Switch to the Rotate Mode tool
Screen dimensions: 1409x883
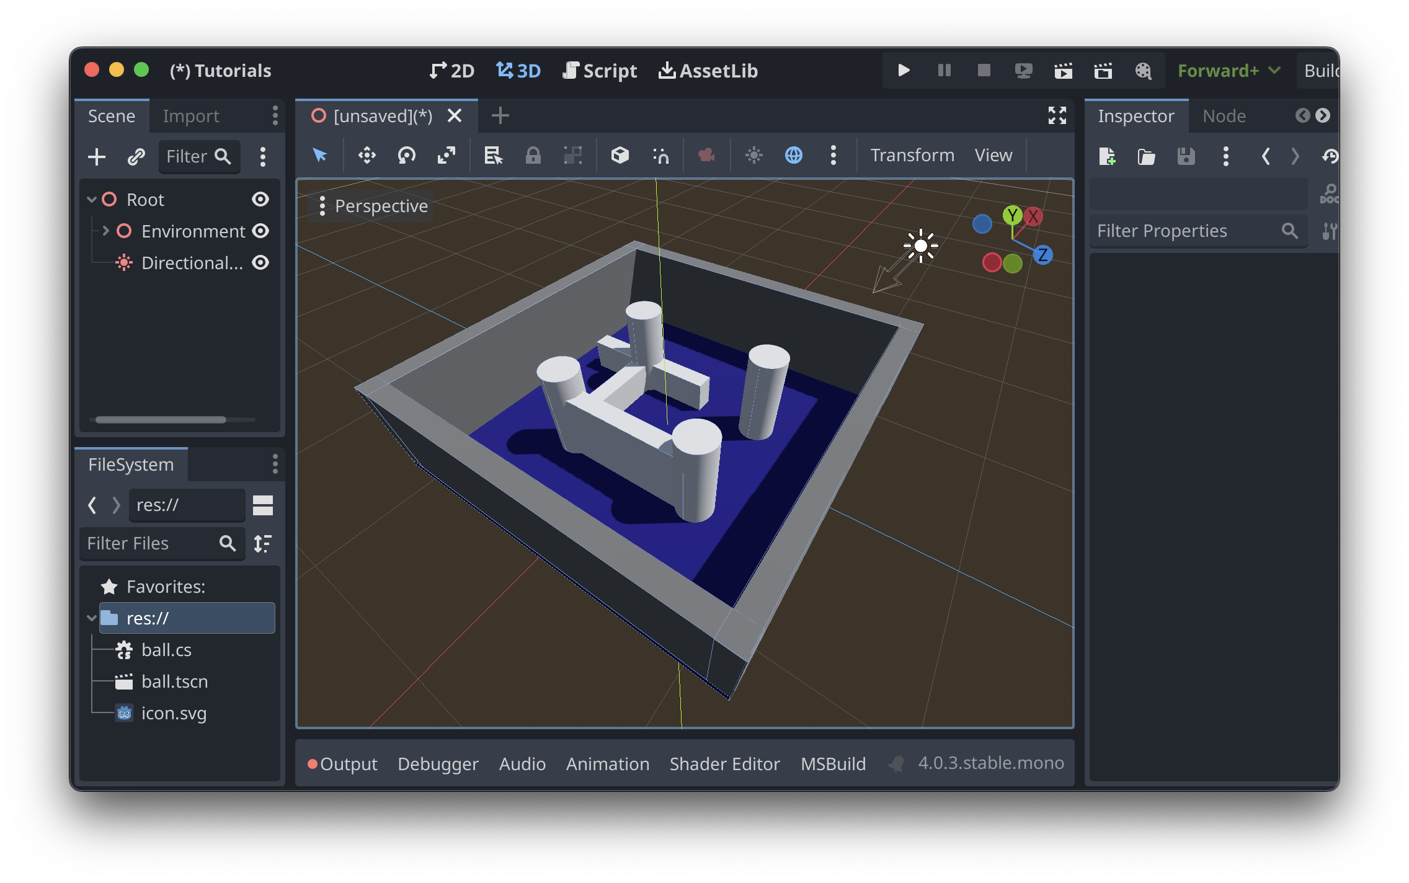point(407,155)
